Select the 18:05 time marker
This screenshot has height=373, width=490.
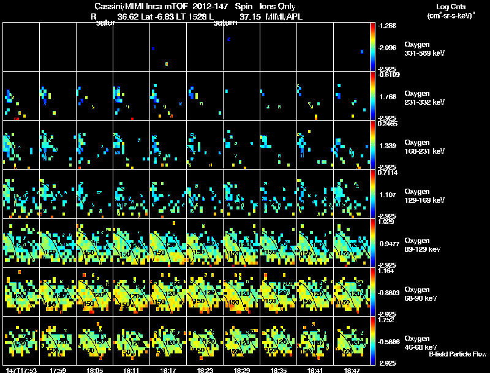95,371
